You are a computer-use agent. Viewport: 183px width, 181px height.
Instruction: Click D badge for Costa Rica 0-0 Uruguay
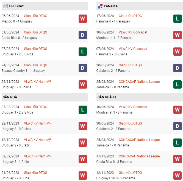pyautogui.click(x=83, y=35)
